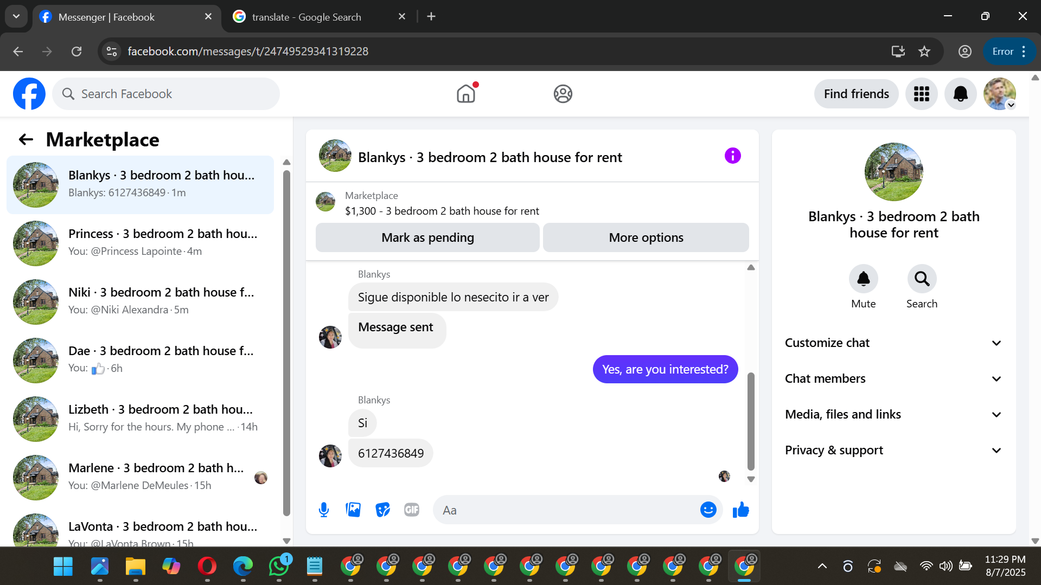Open WhatsApp from the taskbar
This screenshot has width=1041, height=585.
(x=279, y=566)
